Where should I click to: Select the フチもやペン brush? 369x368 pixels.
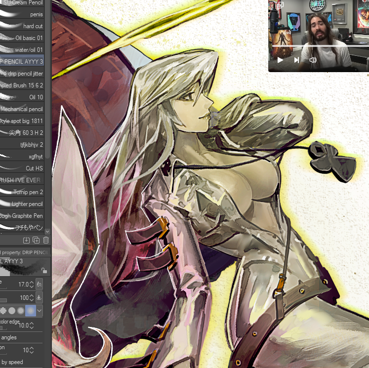tap(22, 227)
